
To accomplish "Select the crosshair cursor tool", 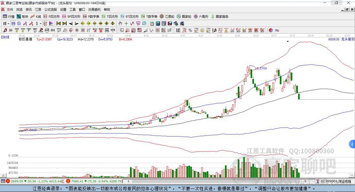I will (x=126, y=24).
